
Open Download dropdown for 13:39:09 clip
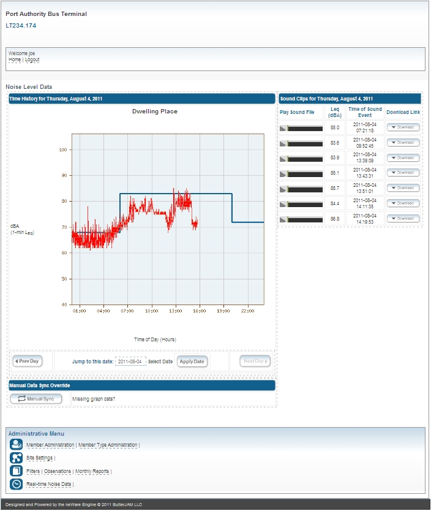click(x=403, y=158)
